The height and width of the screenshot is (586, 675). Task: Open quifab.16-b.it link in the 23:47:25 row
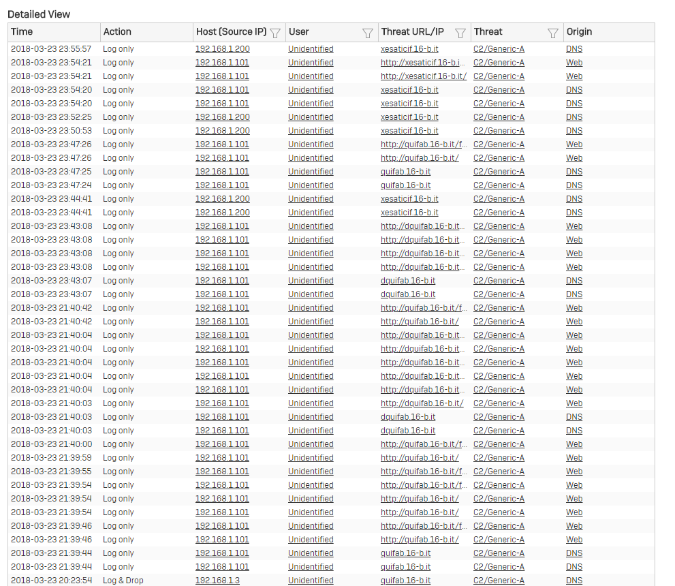(405, 172)
